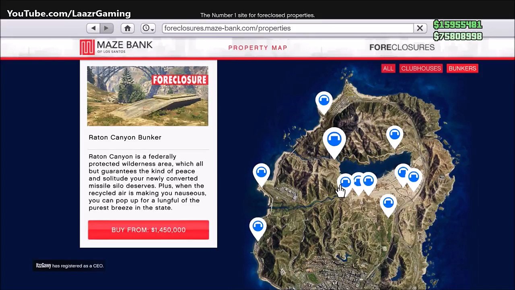515x290 pixels.
Task: Click the Raton Canyon description paragraph
Action: 148,182
